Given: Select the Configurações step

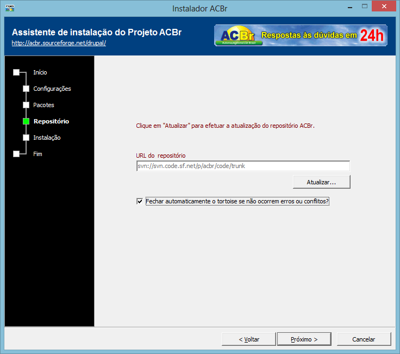Looking at the screenshot, I should point(52,89).
